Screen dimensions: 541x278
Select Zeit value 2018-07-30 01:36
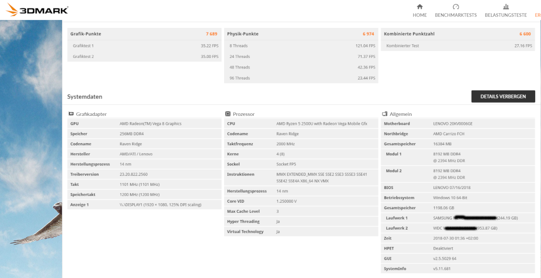456,239
